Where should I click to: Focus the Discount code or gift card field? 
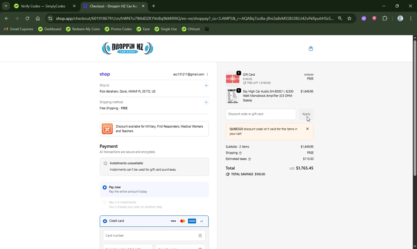pos(261,114)
